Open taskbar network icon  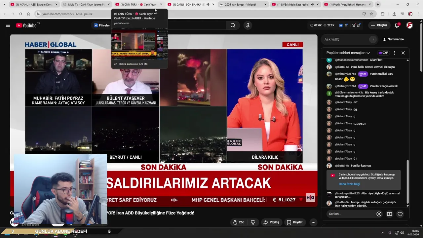click(397, 233)
